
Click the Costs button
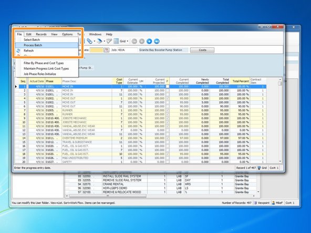[202, 50]
